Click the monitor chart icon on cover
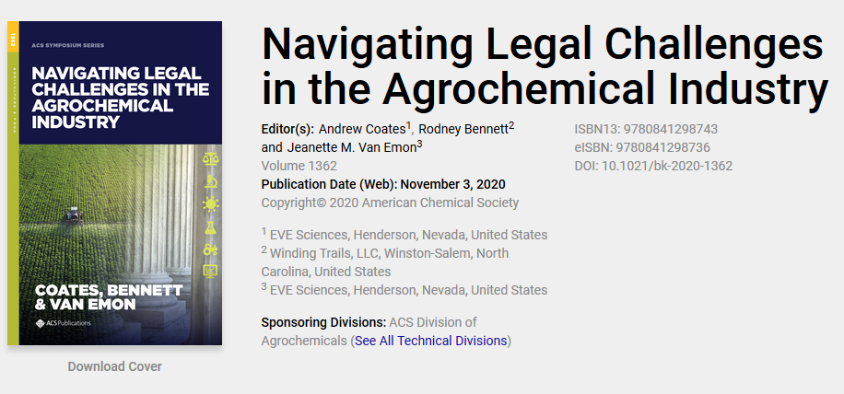Viewport: 844px width, 394px height. [x=210, y=272]
